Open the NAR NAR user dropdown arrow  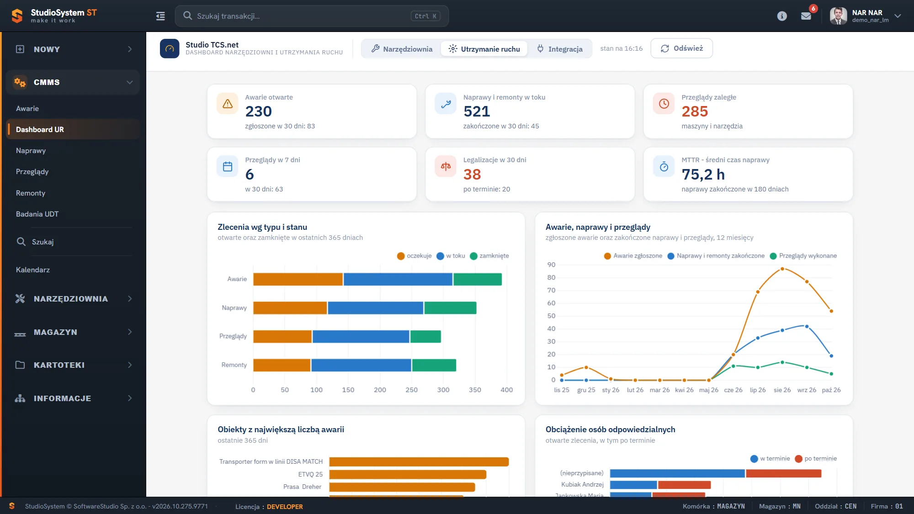(898, 16)
